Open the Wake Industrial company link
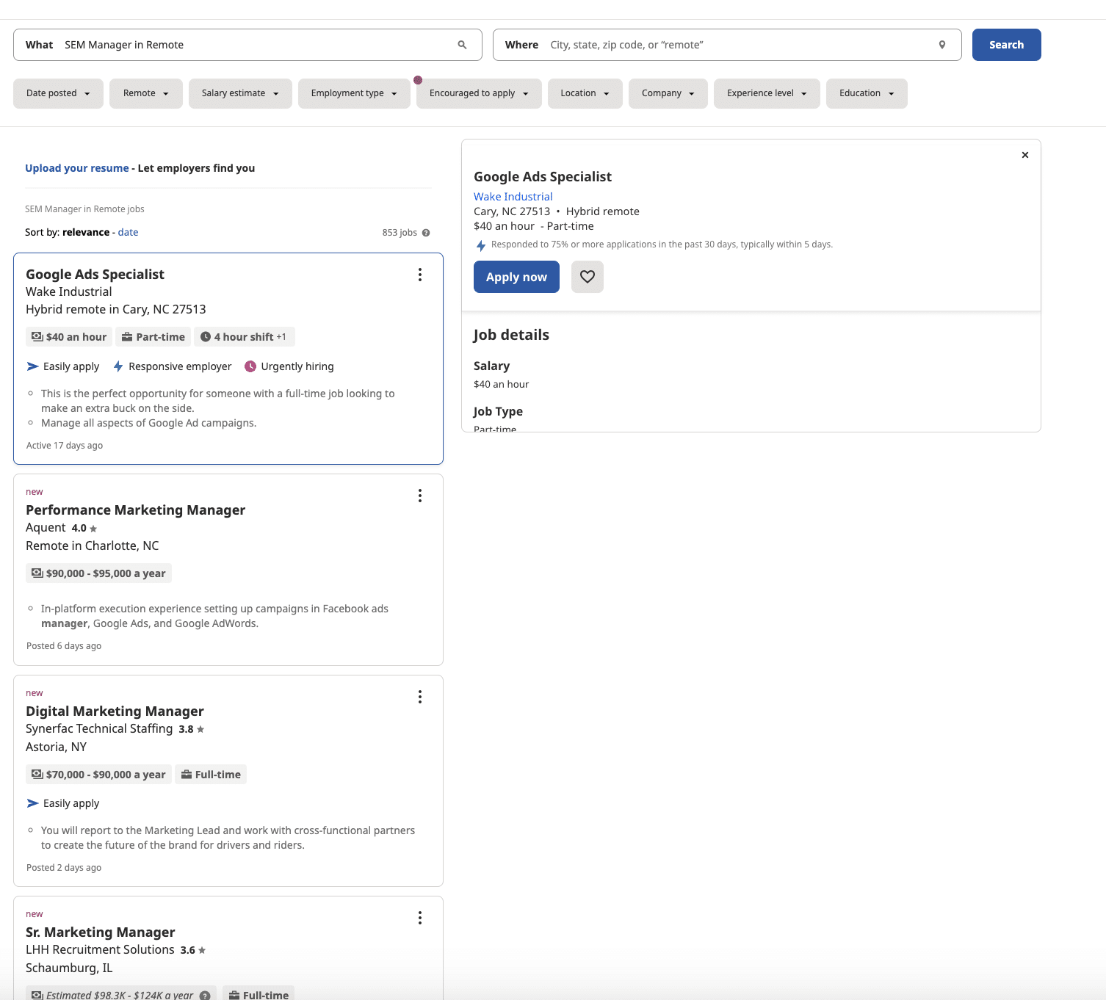Screen dimensions: 1106x1000 point(513,197)
